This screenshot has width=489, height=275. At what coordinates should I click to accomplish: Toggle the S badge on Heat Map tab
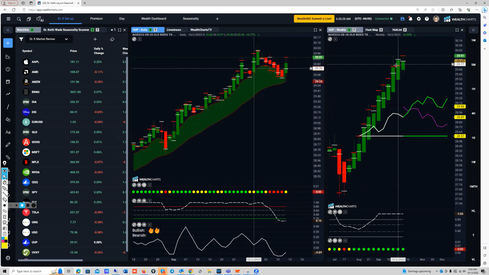[381, 30]
